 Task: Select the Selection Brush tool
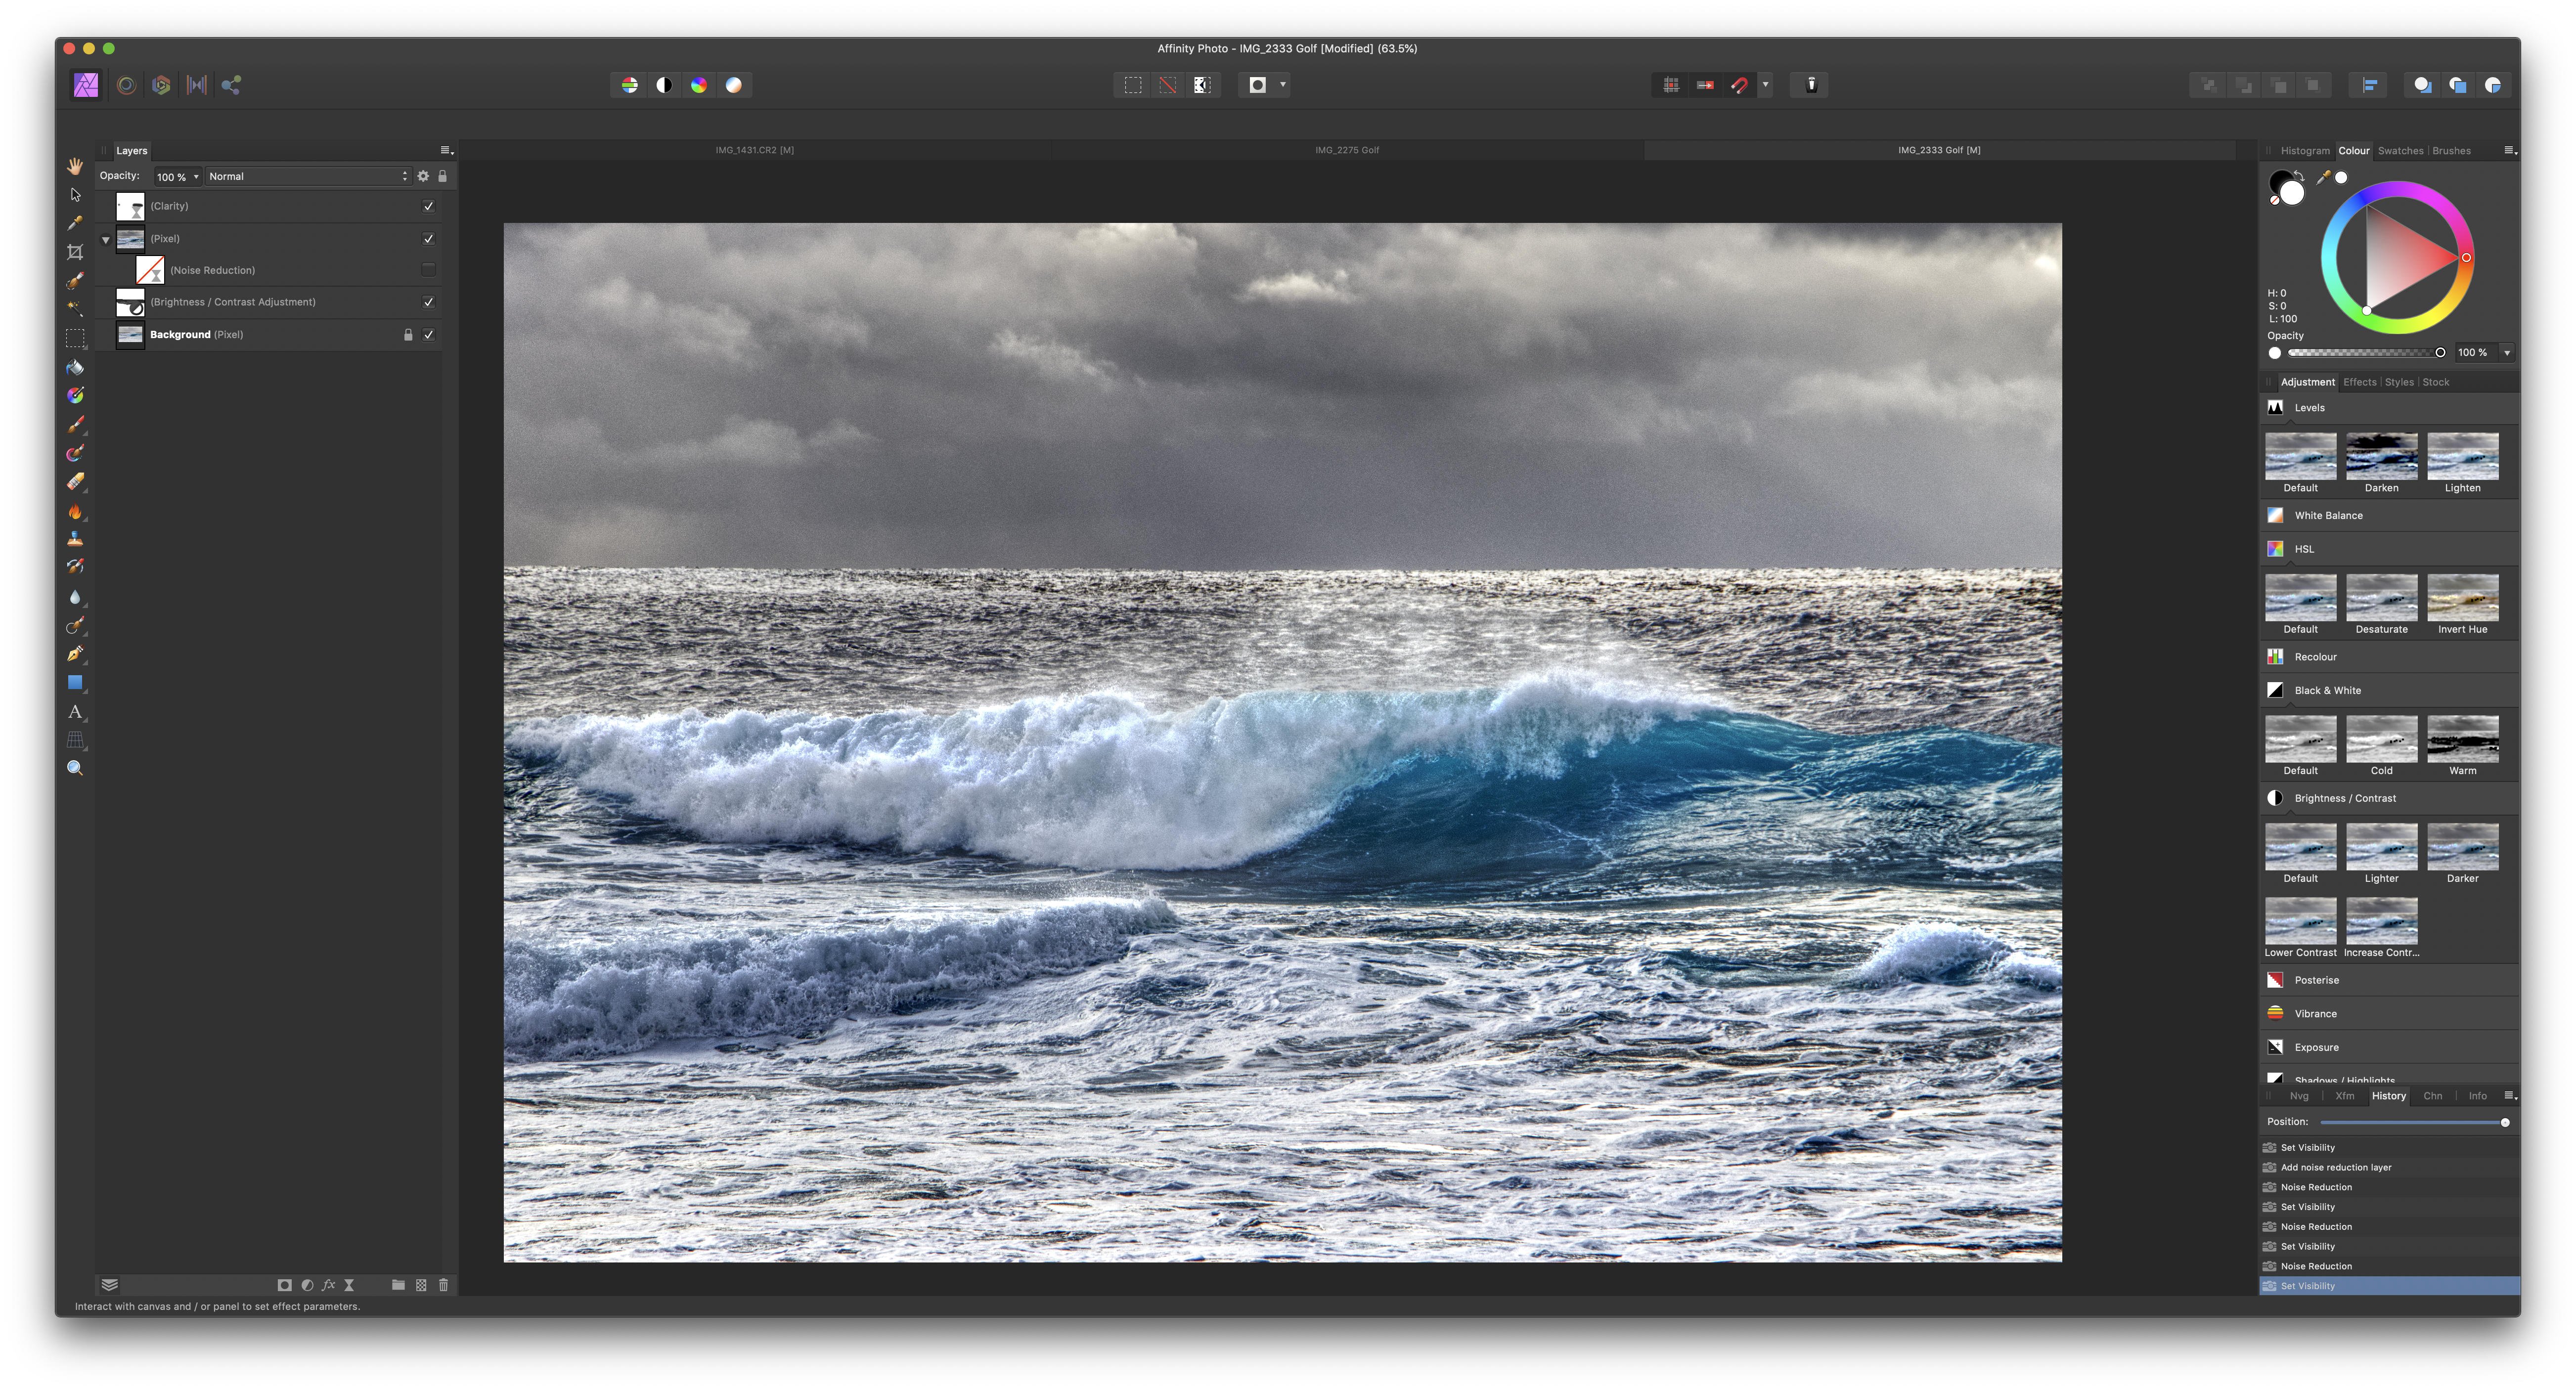[x=75, y=281]
